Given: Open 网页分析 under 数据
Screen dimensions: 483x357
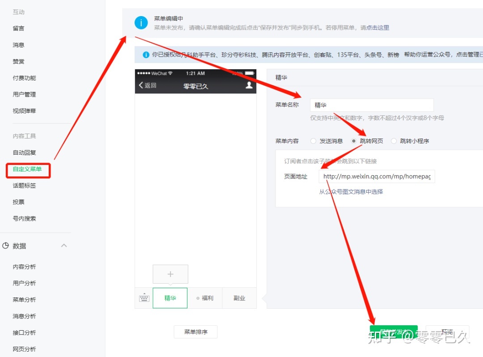Looking at the screenshot, I should pos(24,349).
